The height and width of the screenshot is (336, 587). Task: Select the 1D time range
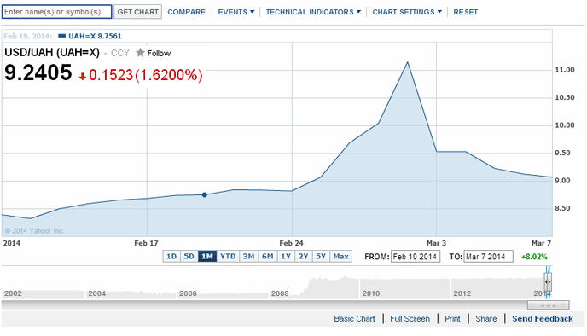[x=171, y=257]
